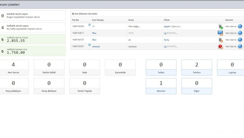Click the clock icon beside receipt 1689165363
This screenshot has height=138, width=244.
click(89, 25)
